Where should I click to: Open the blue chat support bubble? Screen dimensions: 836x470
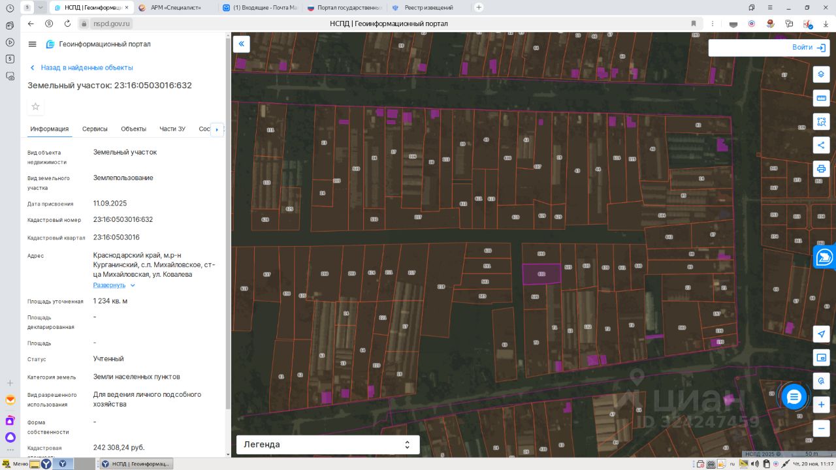coord(794,397)
